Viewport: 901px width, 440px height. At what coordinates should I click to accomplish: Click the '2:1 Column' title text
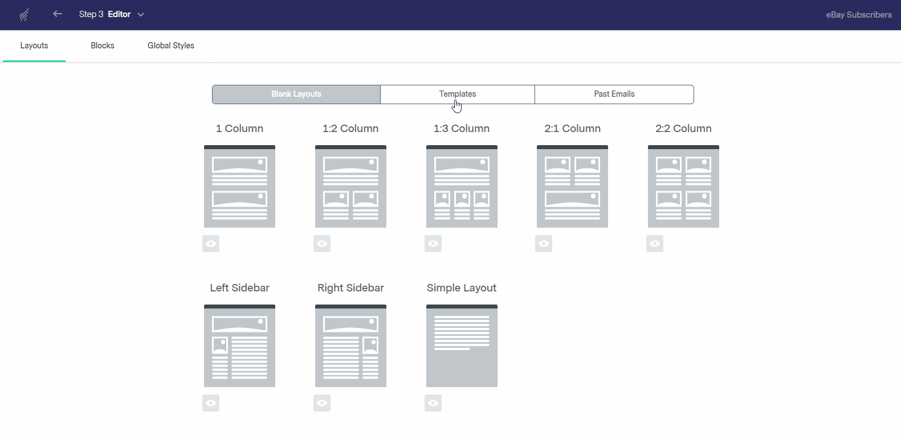[572, 129]
